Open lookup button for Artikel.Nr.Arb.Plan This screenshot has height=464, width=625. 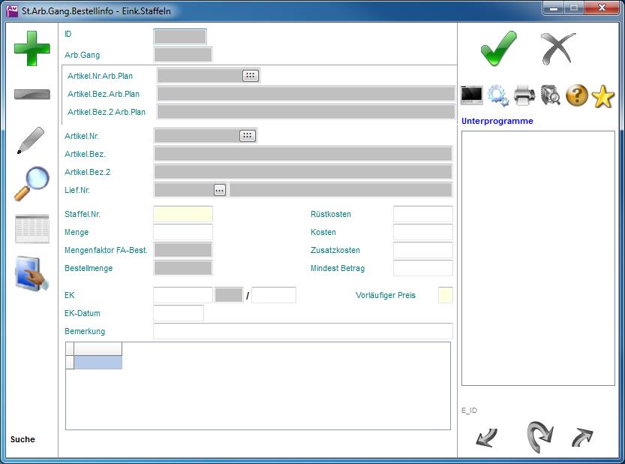(250, 75)
